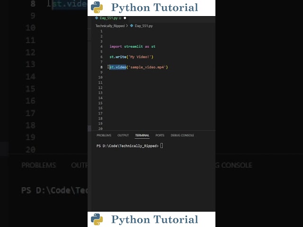Open the Day_551.py editor tab
The width and height of the screenshot is (303, 227).
110,18
